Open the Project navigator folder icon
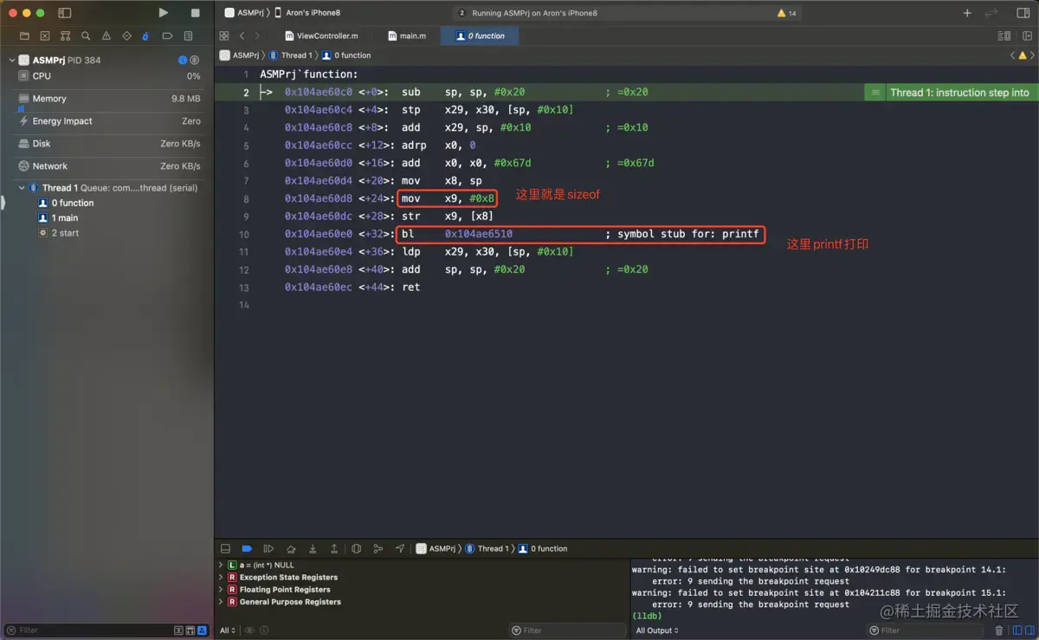The image size is (1039, 640). [x=24, y=36]
